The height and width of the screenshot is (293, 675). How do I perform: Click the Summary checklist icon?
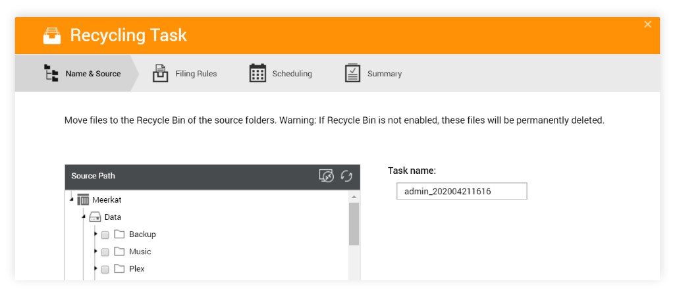tap(352, 73)
